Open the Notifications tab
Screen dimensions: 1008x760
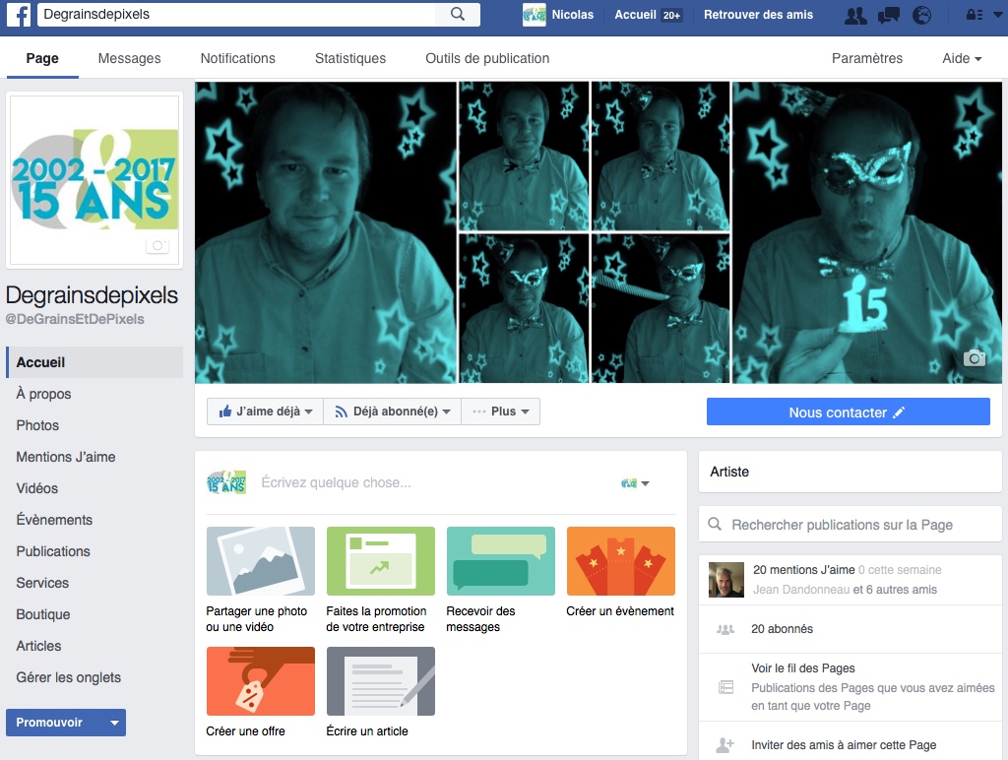pyautogui.click(x=238, y=58)
